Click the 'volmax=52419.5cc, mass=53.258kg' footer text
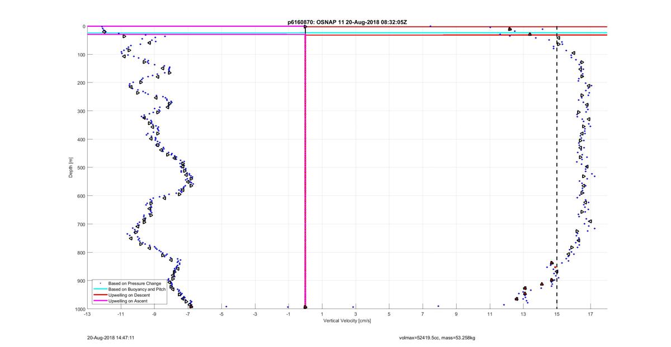Image resolution: width=671 pixels, height=347 pixels. pyautogui.click(x=437, y=338)
